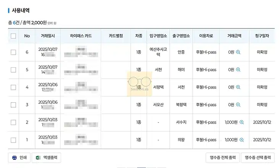
Task: Click the 청구일자 column header
Action: pos(262,36)
